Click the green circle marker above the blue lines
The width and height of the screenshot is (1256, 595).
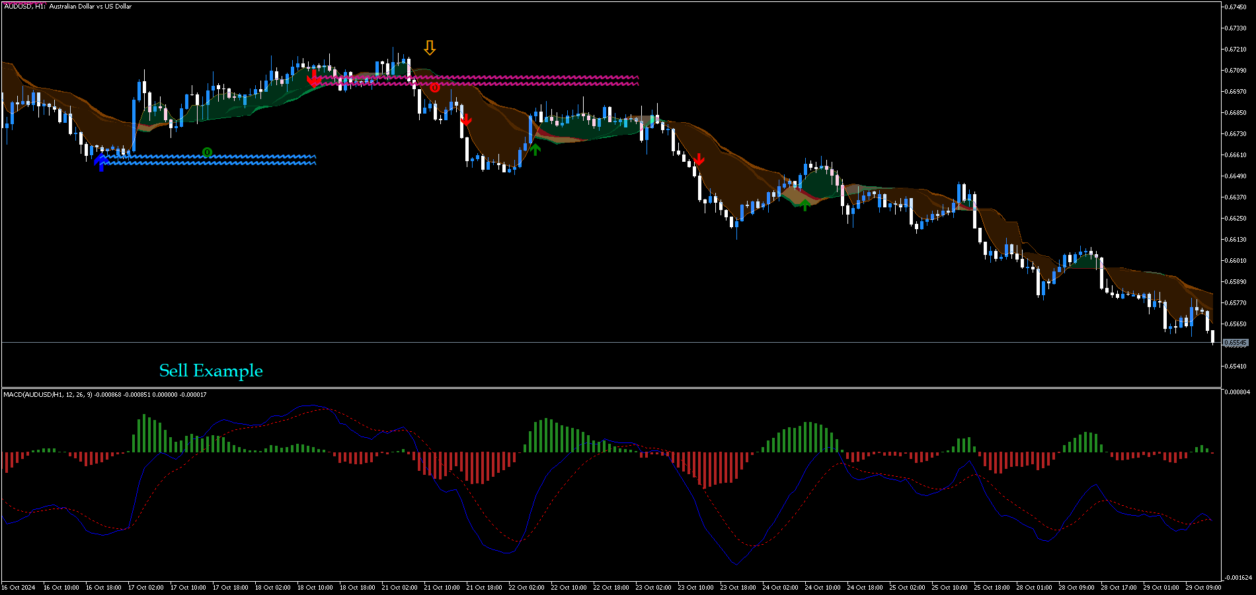207,153
